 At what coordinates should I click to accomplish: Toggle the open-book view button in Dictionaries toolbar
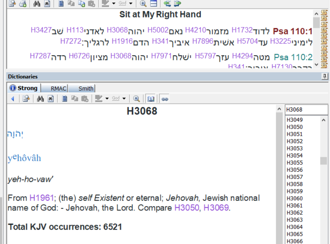(x=151, y=99)
